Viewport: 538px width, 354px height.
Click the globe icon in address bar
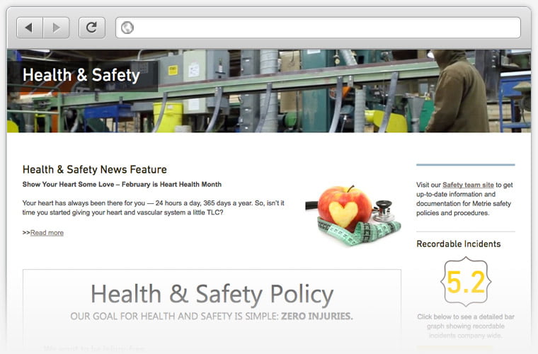127,28
